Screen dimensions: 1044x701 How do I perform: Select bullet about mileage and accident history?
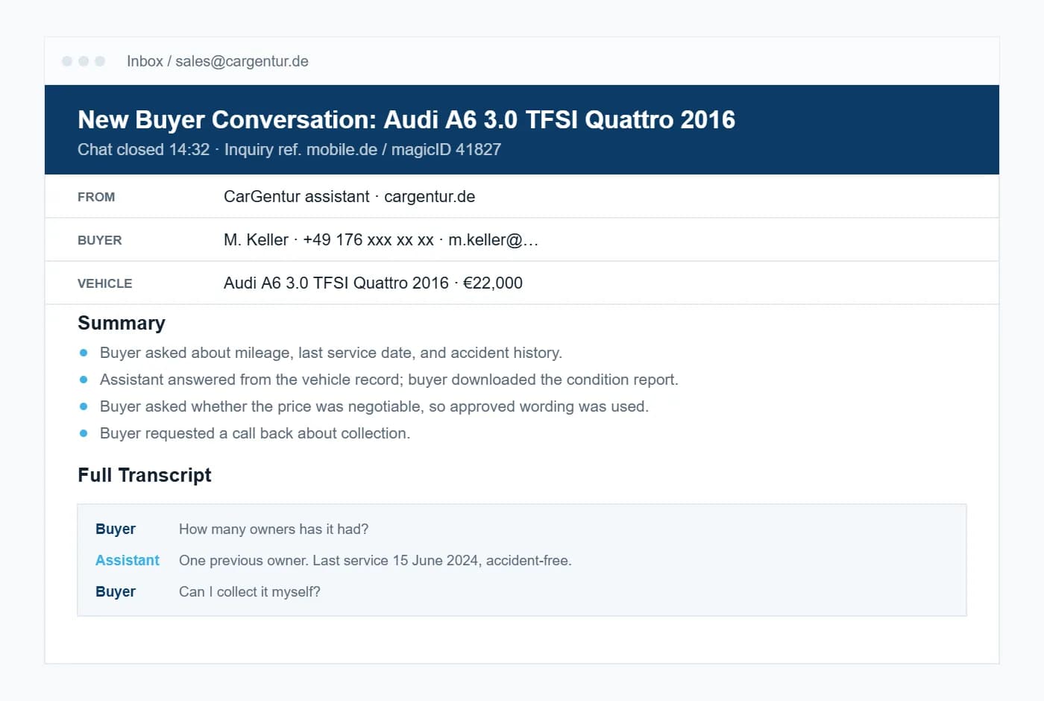click(x=331, y=353)
